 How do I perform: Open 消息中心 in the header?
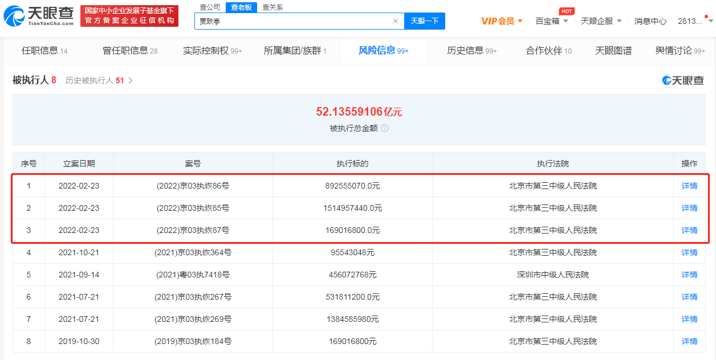click(x=650, y=21)
